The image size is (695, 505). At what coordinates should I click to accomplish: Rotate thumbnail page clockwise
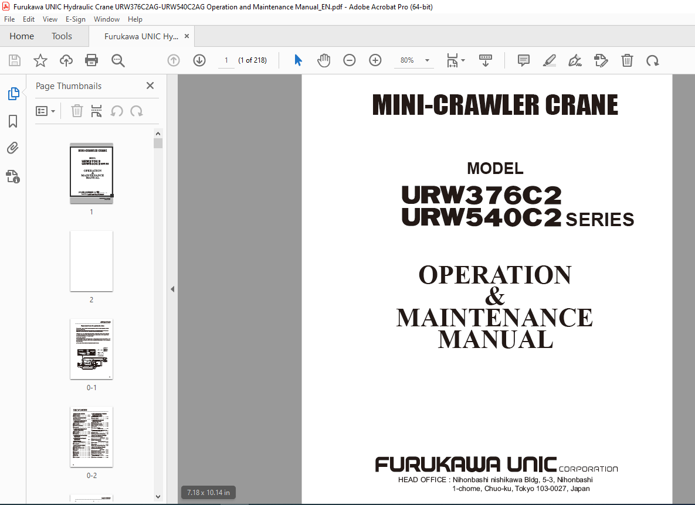[137, 111]
